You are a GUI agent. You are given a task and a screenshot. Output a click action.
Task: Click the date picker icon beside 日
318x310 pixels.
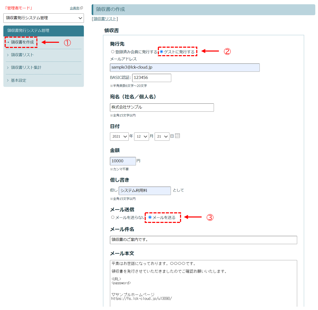pos(177,136)
